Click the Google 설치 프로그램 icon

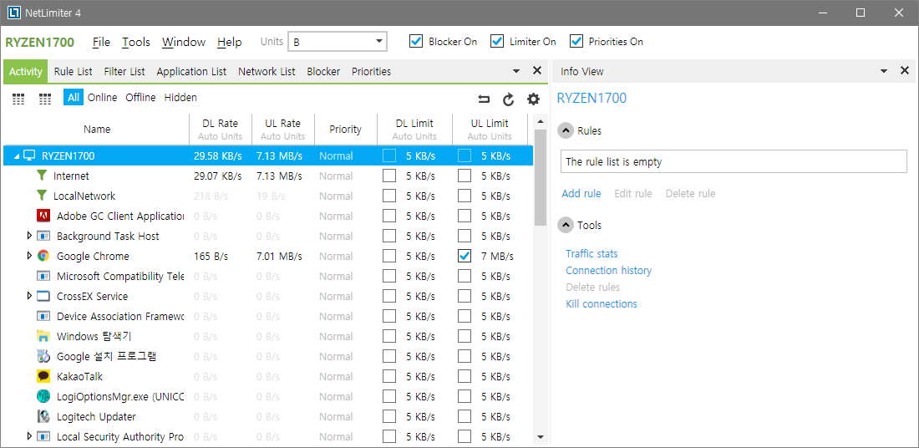(x=43, y=356)
